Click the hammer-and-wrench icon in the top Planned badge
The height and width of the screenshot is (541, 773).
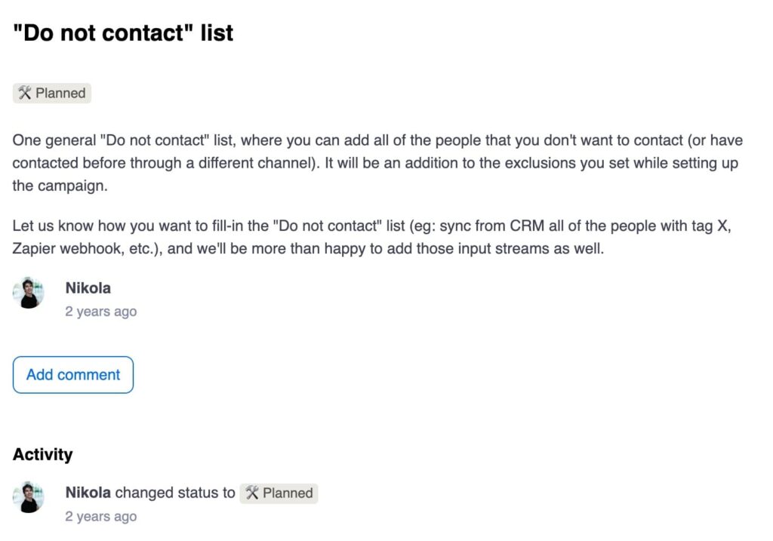click(x=24, y=94)
